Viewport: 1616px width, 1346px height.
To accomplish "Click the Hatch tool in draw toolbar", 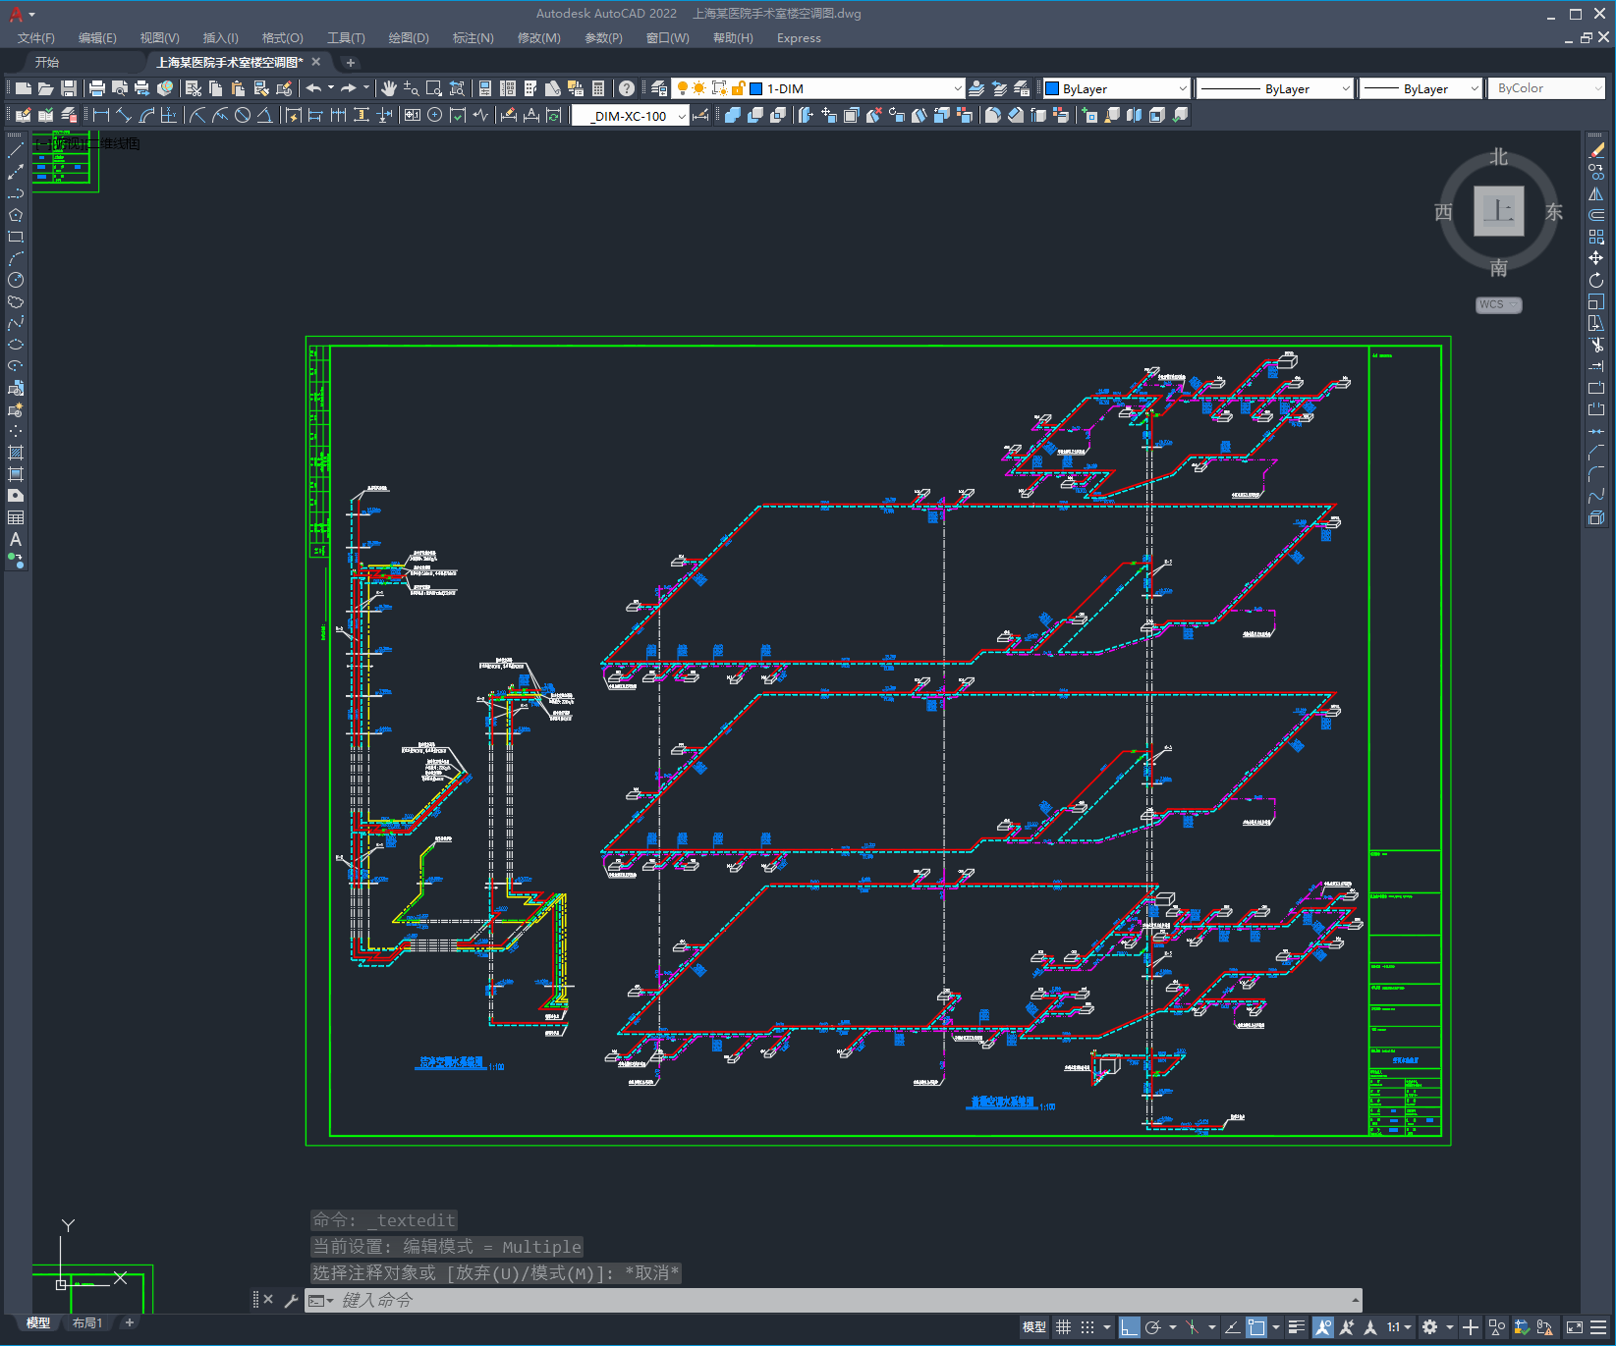I will pos(16,453).
